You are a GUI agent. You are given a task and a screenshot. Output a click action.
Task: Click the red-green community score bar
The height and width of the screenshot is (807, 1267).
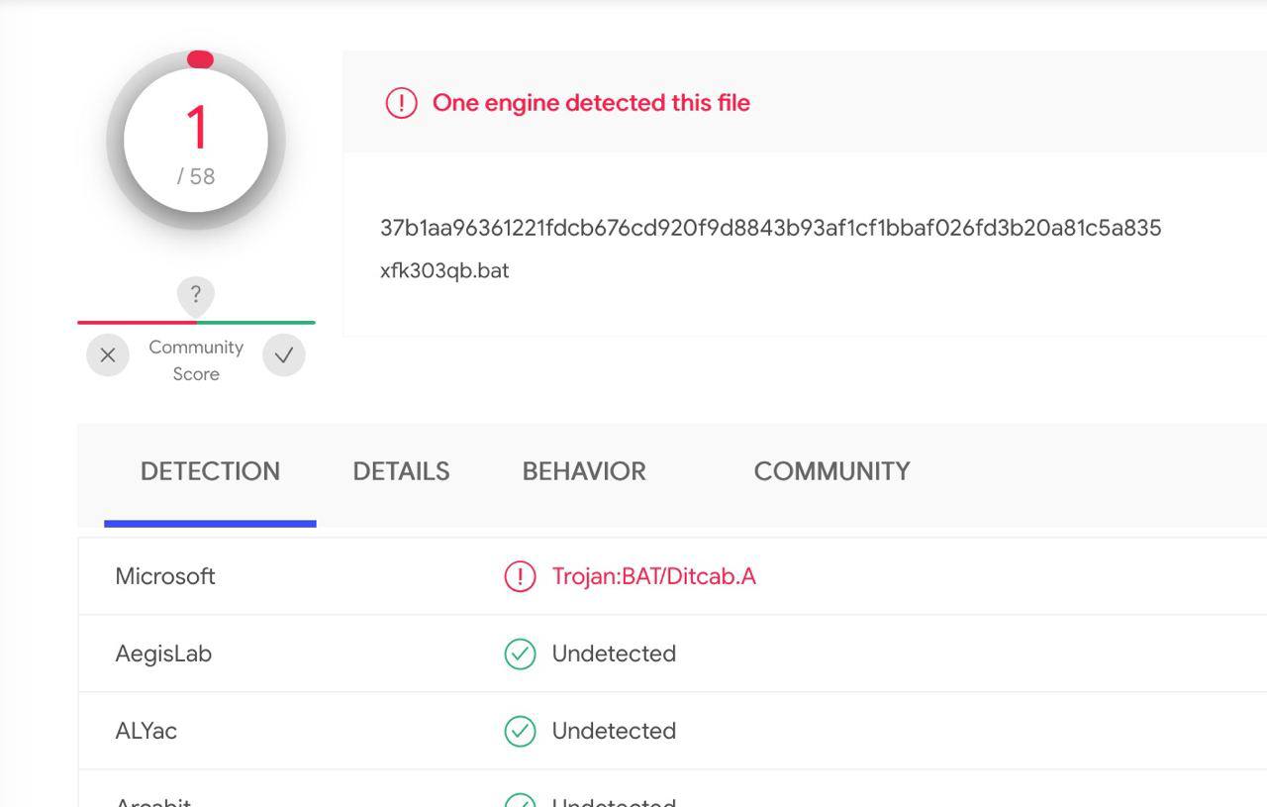click(x=196, y=322)
